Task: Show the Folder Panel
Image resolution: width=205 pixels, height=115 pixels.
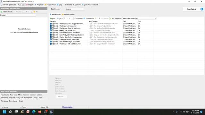Action: tap(50, 5)
